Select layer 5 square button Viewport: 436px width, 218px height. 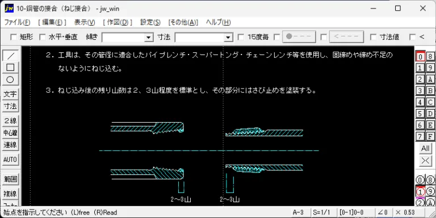click(x=421, y=114)
